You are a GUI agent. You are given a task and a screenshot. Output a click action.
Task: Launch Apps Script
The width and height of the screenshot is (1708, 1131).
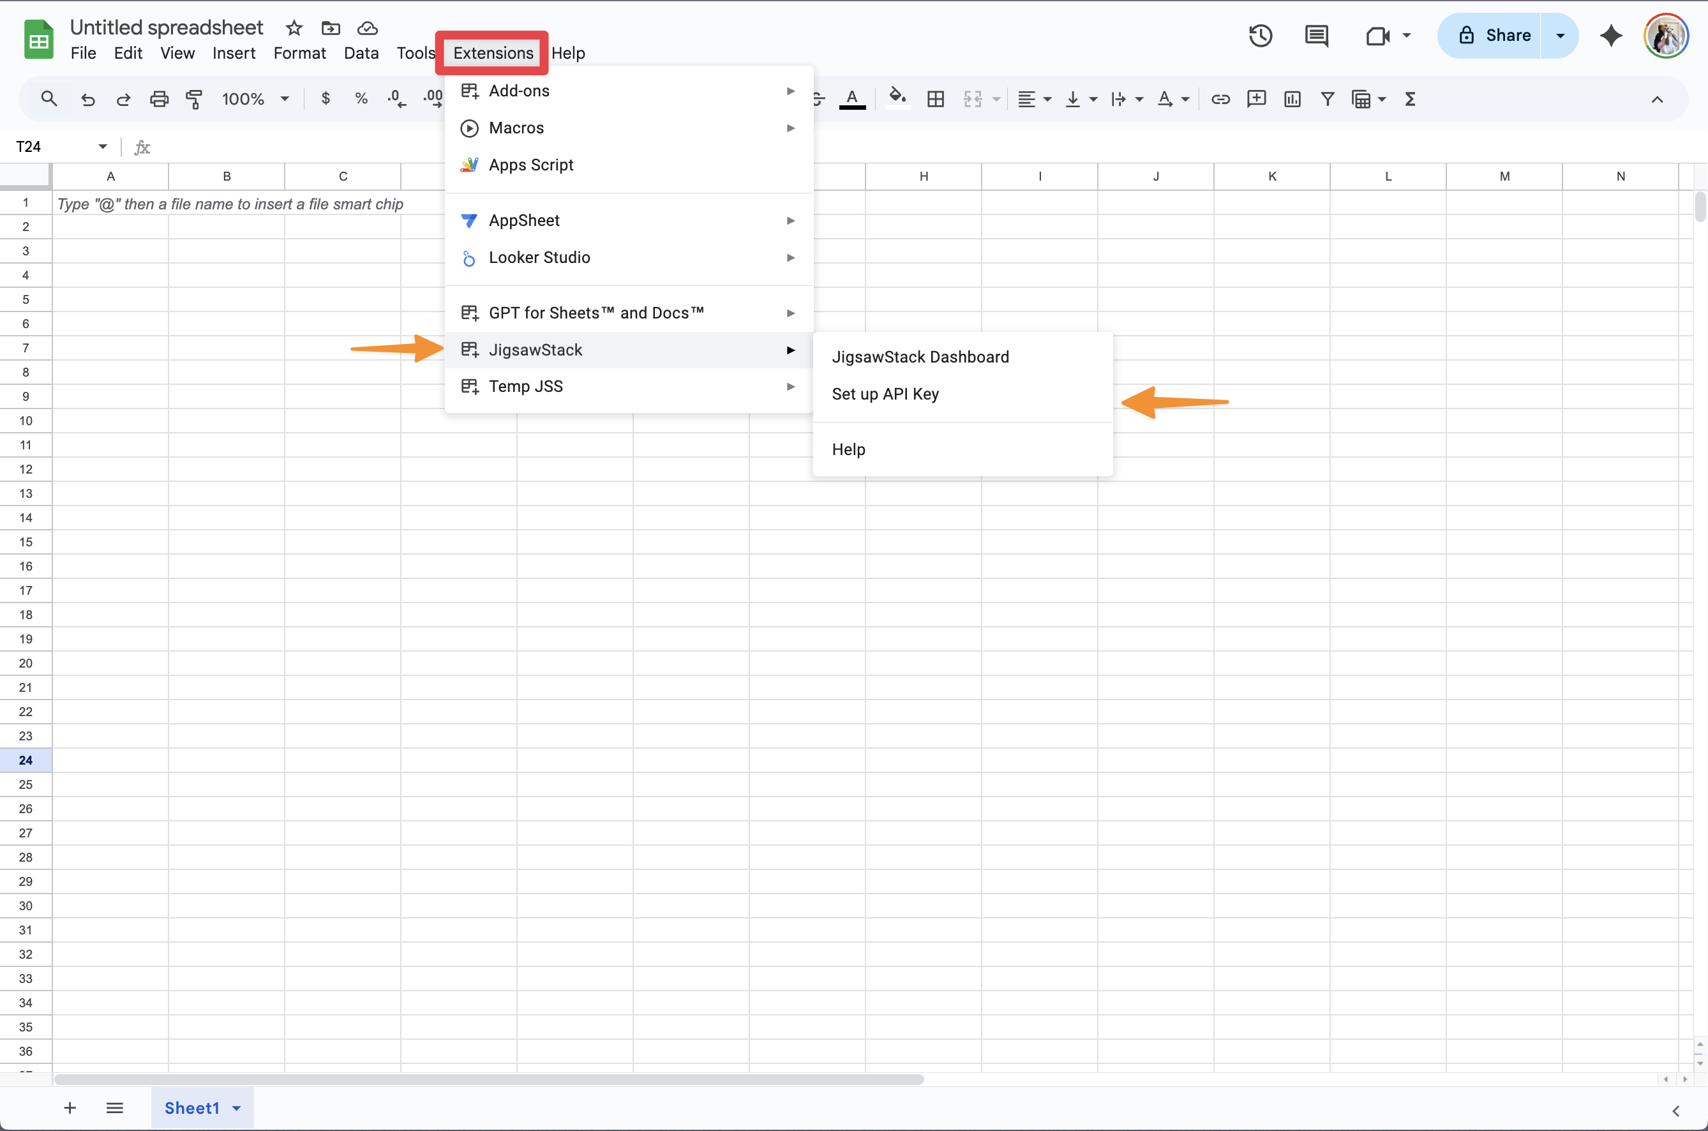pos(629,165)
